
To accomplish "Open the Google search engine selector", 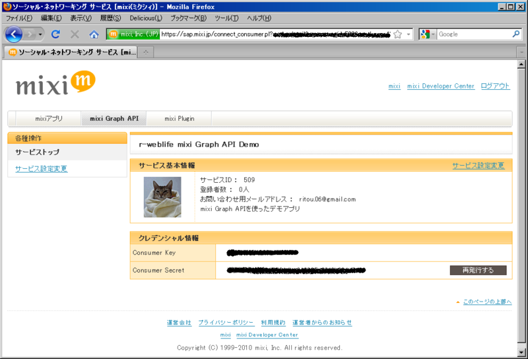I will [428, 34].
